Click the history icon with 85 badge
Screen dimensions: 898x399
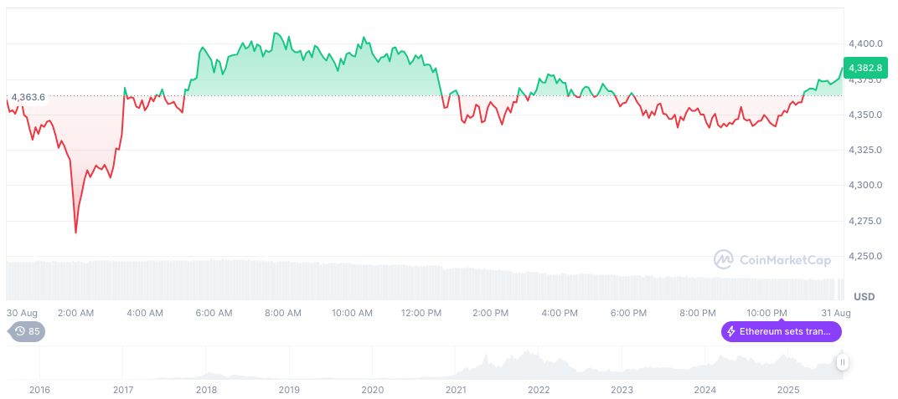[27, 331]
